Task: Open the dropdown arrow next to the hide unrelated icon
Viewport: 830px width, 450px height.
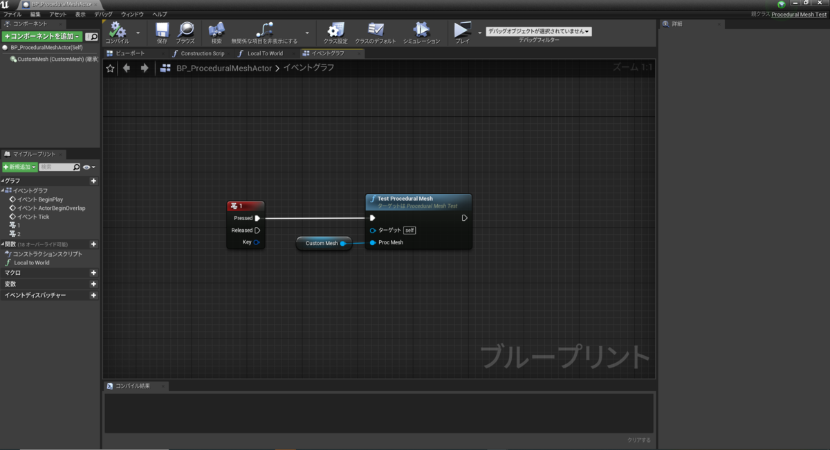Action: tap(306, 32)
